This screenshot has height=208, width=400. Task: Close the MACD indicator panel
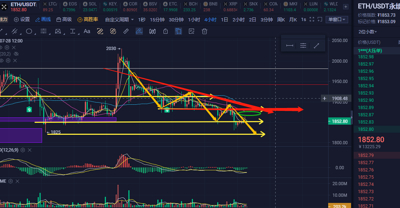30,150
